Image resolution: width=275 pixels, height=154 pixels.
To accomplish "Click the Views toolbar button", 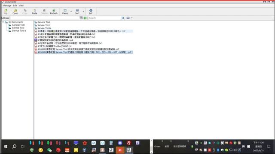I will 65,12.
